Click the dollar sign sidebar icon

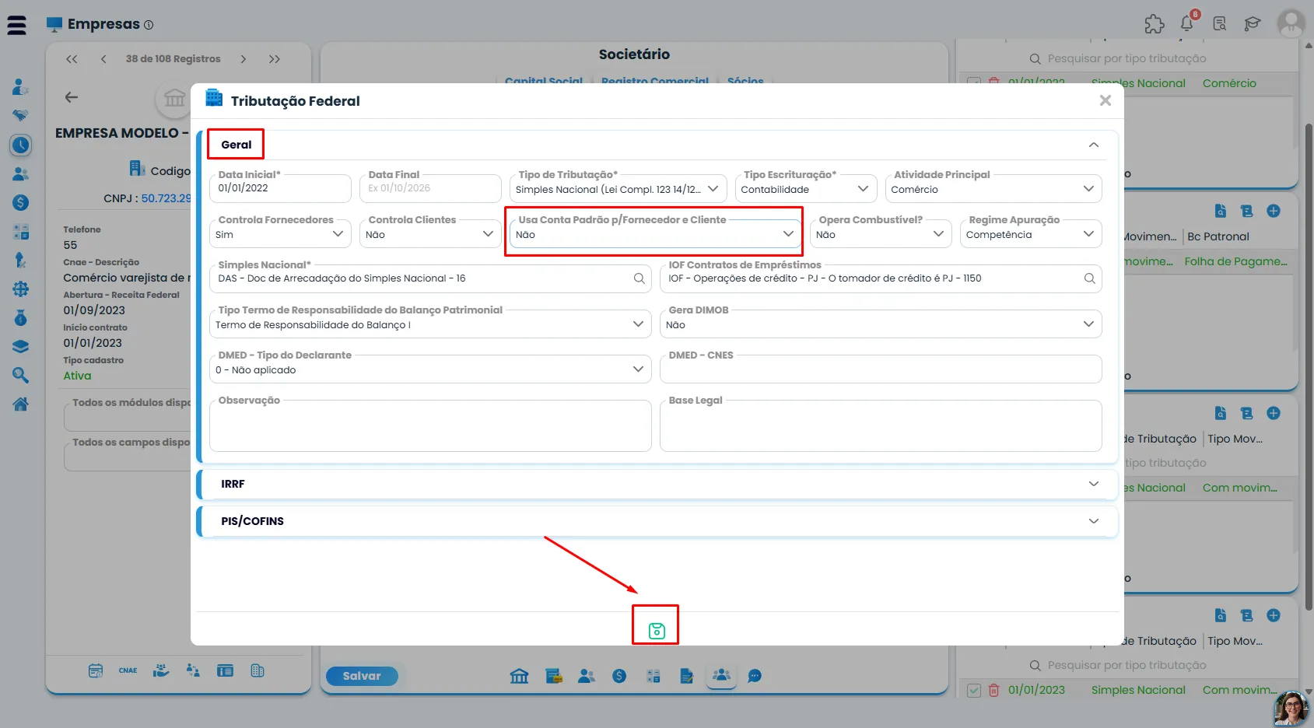[x=21, y=202]
